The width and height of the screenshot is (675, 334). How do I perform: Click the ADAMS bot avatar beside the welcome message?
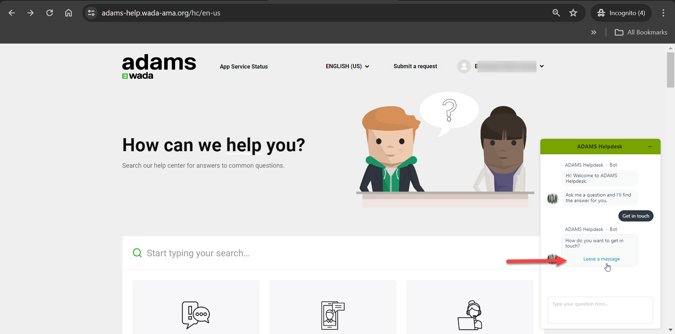(553, 199)
